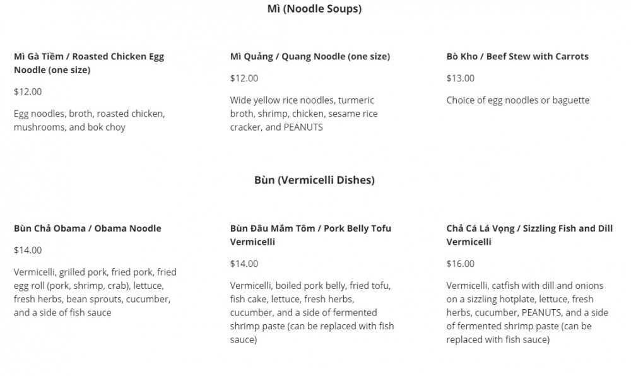Viewport: 631px width, 376px height.
Task: Click the $12.00 price under Roasted Chicken Egg Noodle
Action: (28, 91)
